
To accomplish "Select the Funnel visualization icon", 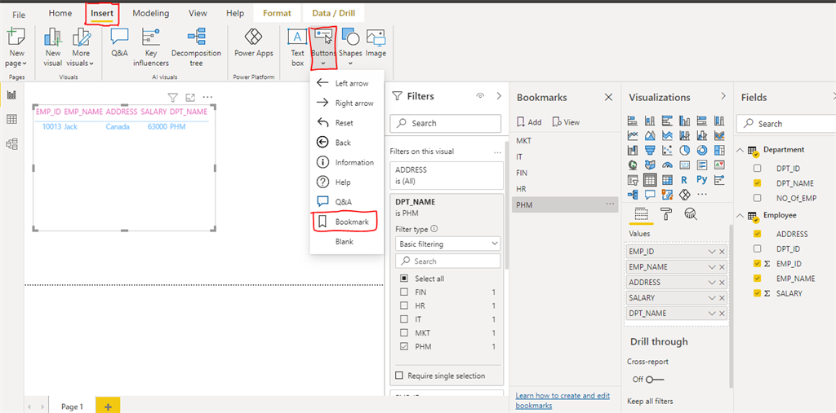I will tap(650, 151).
